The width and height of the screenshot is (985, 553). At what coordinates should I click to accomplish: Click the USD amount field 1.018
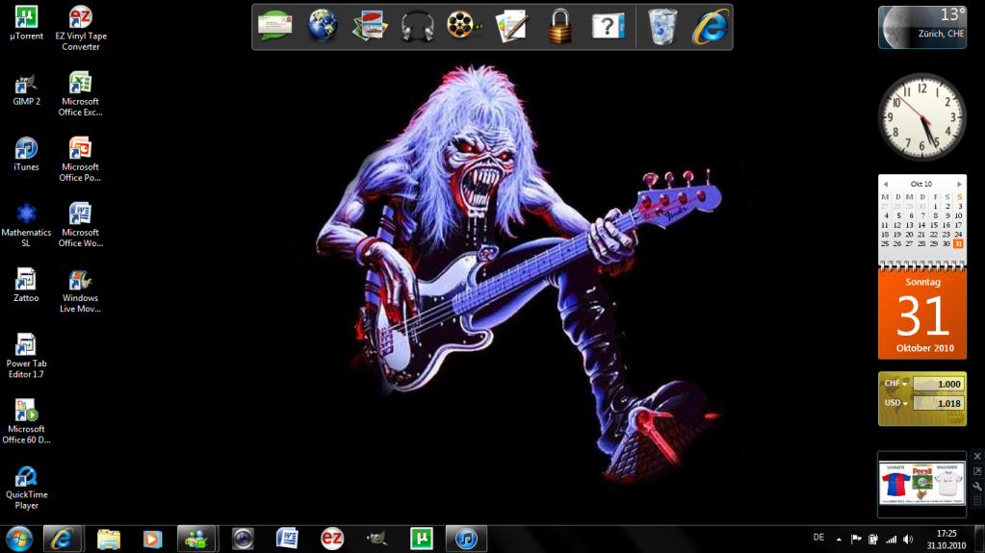pos(938,404)
